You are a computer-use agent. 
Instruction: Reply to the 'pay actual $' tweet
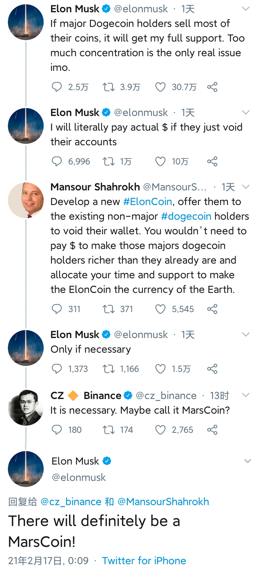[x=57, y=161]
